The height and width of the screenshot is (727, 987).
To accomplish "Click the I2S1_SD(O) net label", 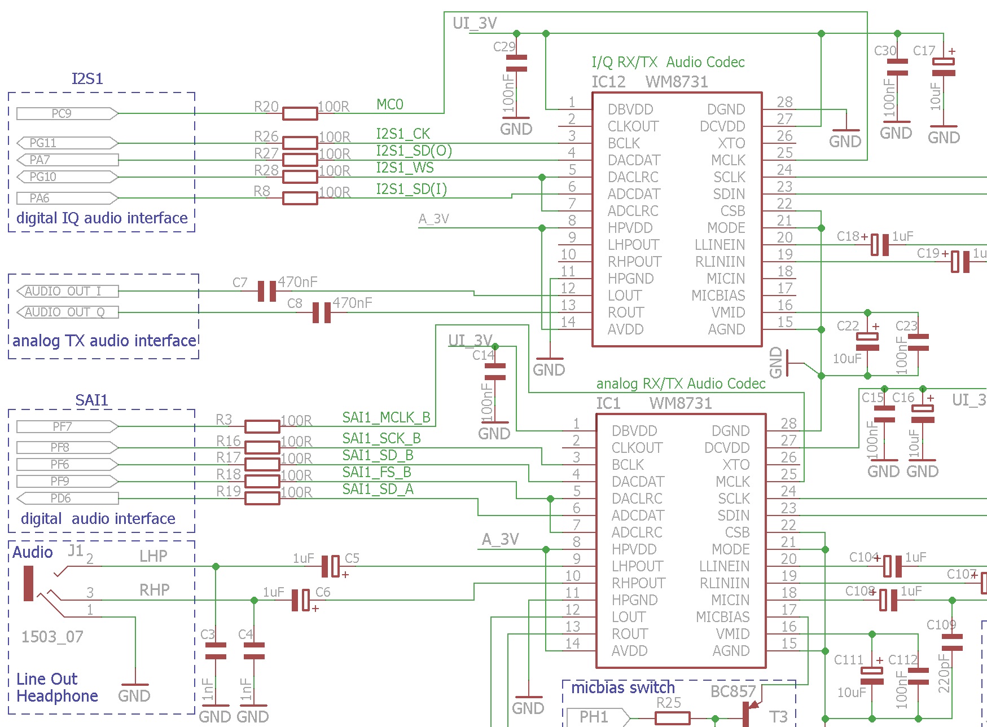I will 414,151.
